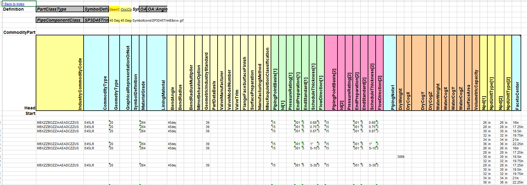
Task: Select the SP3D45Trim symbol definition cell
Action: coord(96,20)
